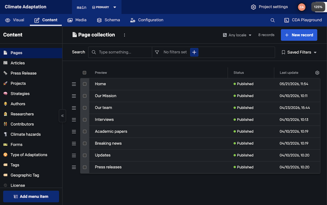Click the drag handle for Our Mission row

(74, 96)
